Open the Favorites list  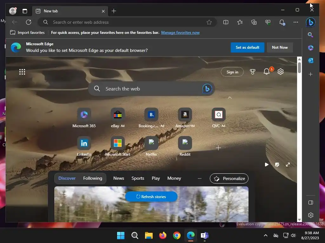[240, 22]
